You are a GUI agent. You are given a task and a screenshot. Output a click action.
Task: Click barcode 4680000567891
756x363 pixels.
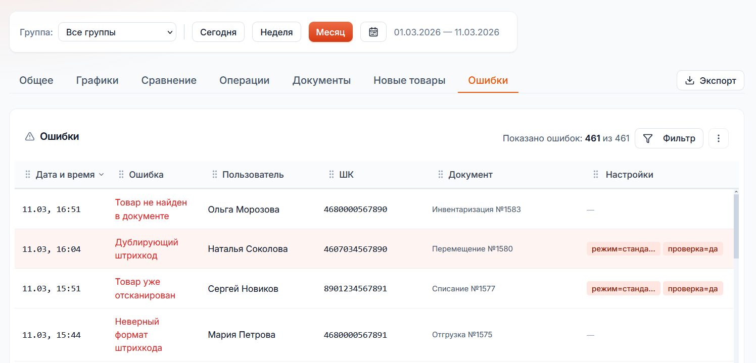[x=355, y=335]
